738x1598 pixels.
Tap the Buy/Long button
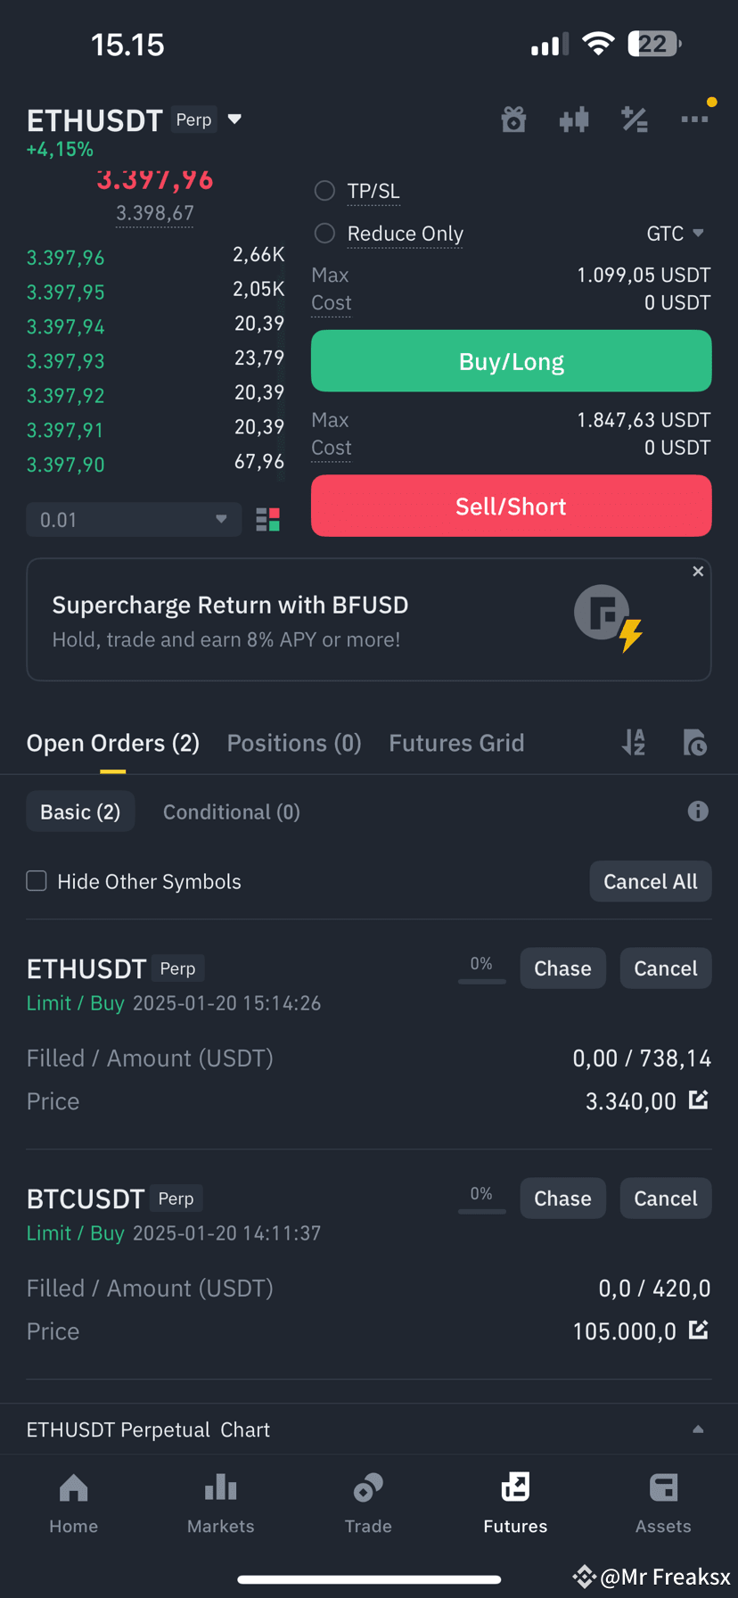[x=511, y=361]
